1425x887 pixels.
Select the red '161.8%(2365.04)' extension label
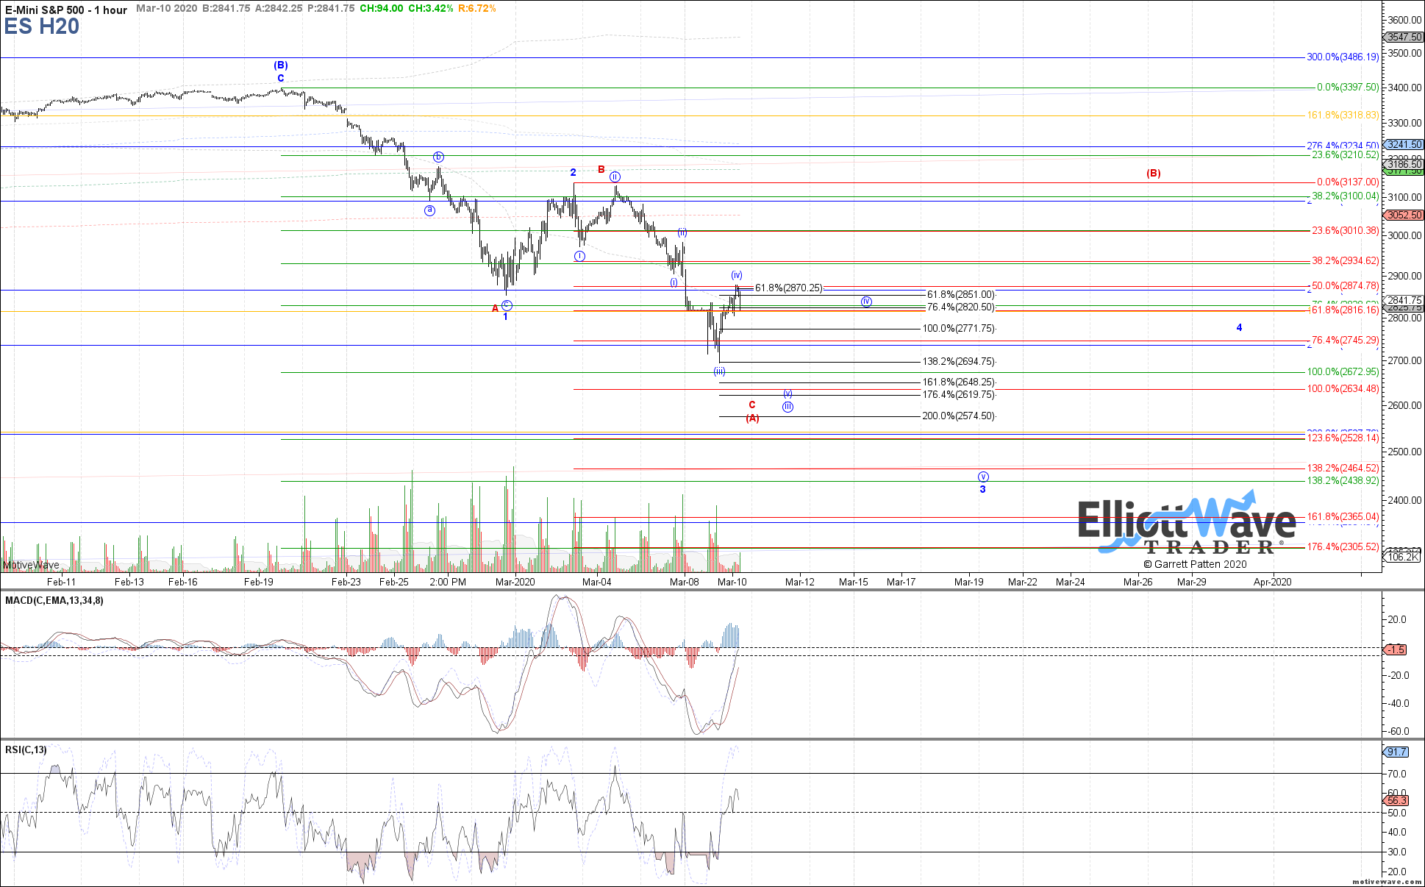click(1343, 517)
